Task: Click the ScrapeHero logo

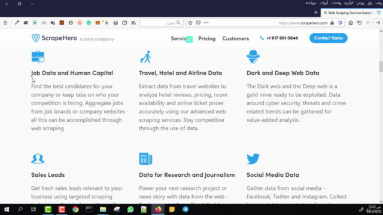Action: [54, 38]
